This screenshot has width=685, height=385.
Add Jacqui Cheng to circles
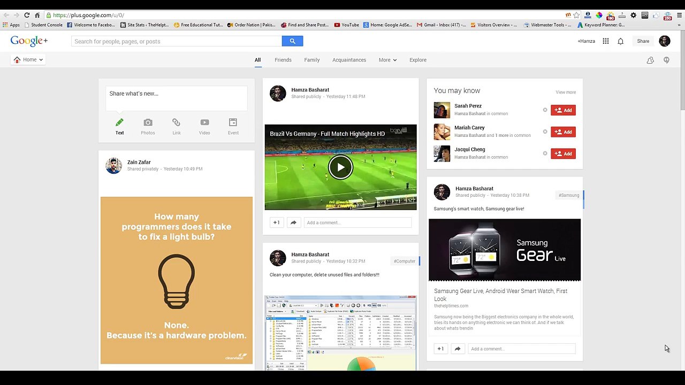[563, 153]
